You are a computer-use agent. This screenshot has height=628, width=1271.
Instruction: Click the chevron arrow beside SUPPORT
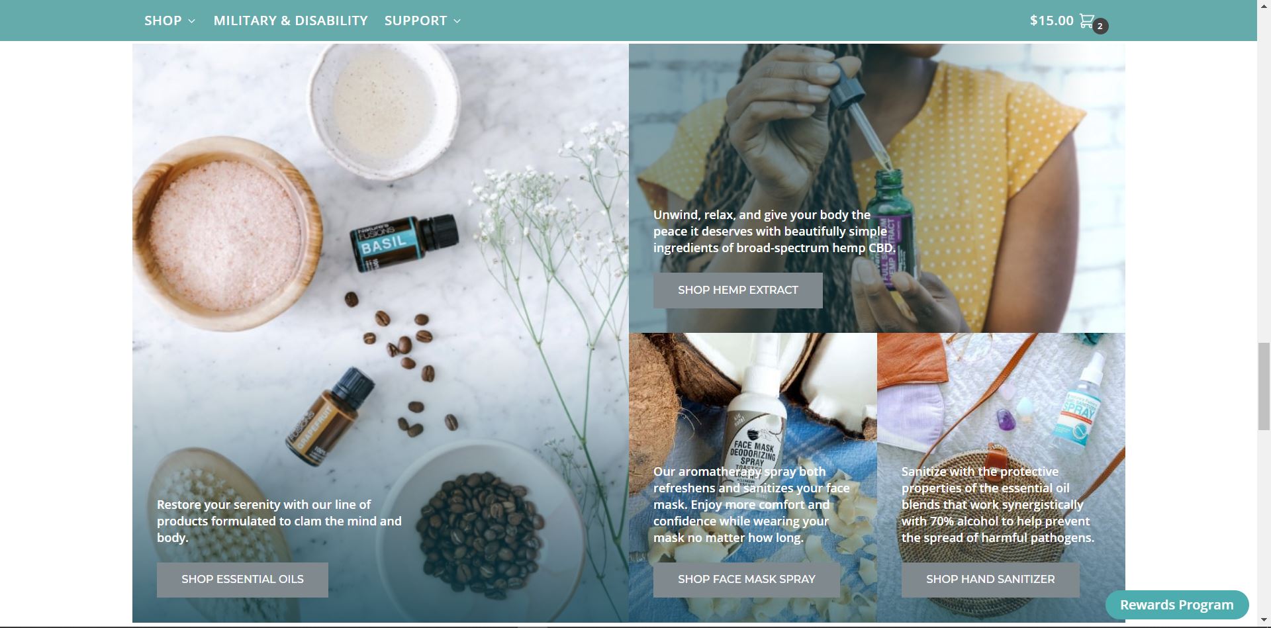[457, 21]
